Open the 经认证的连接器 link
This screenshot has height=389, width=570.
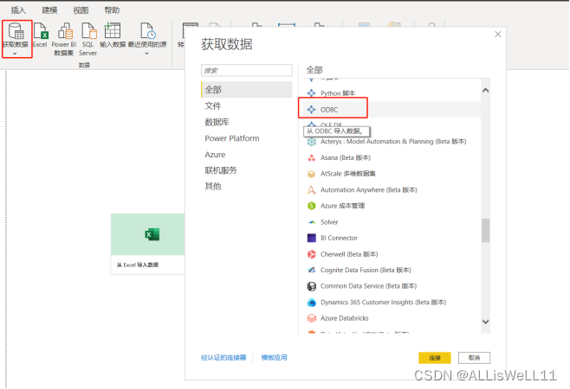(223, 357)
